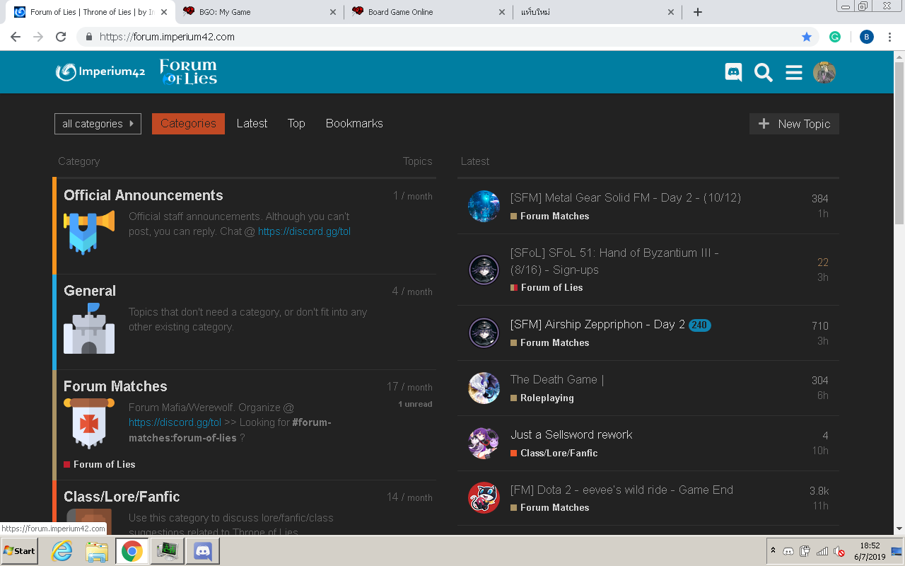Click the 384 reply count
The height and width of the screenshot is (566, 905).
point(819,199)
